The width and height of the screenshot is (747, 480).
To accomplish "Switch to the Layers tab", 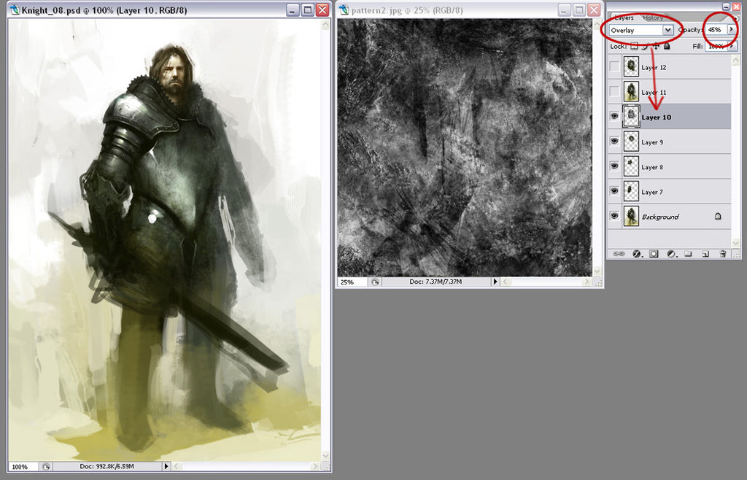I will (624, 18).
